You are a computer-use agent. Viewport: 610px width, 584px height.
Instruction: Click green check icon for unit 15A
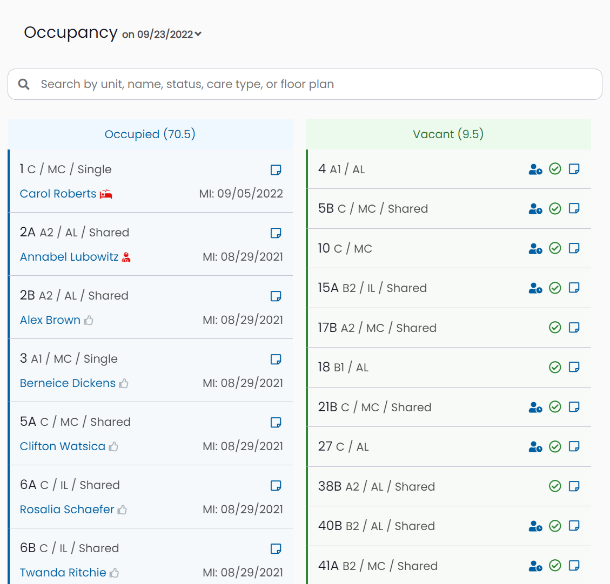pyautogui.click(x=555, y=288)
